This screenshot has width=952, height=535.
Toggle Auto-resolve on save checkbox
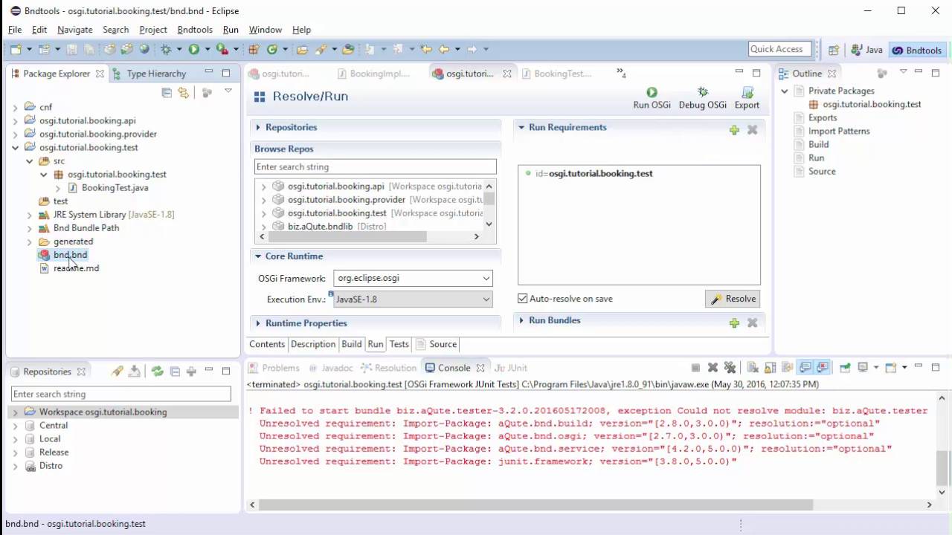click(523, 299)
